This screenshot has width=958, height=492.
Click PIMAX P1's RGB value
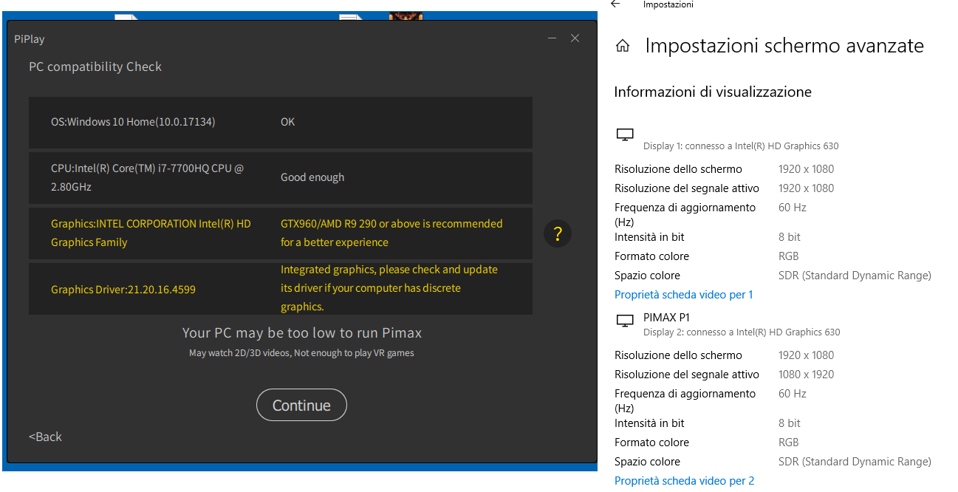[789, 443]
